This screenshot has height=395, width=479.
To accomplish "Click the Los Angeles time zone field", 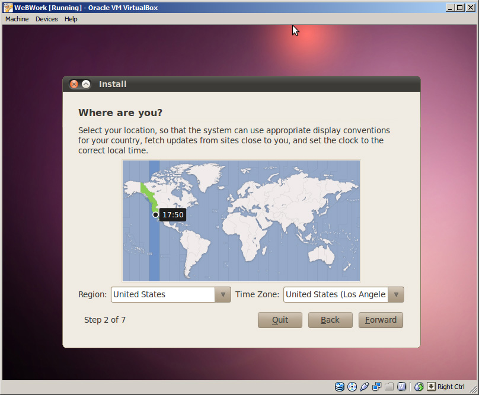I will click(x=336, y=294).
